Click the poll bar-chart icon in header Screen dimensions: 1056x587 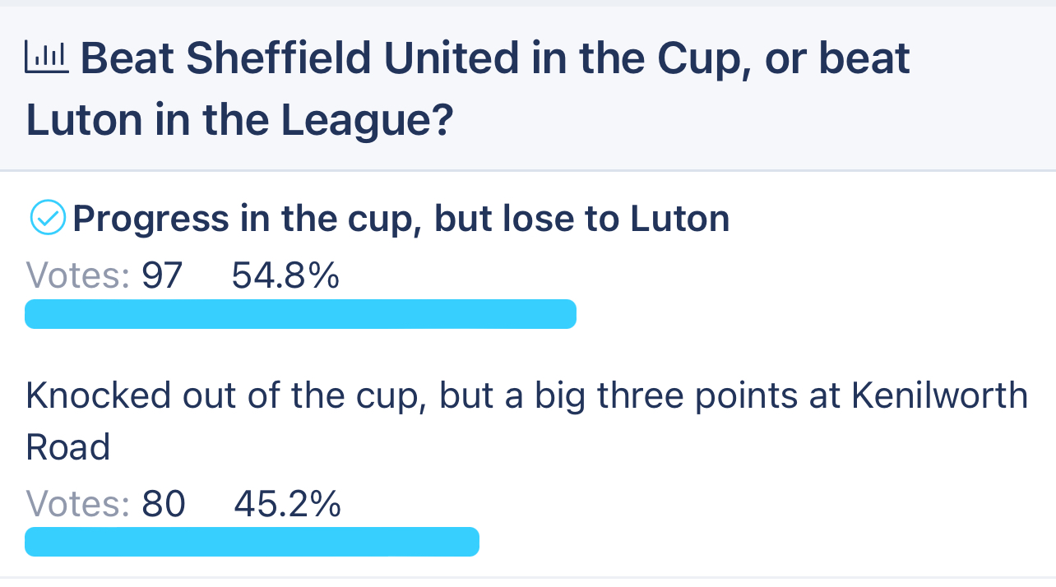[x=49, y=58]
